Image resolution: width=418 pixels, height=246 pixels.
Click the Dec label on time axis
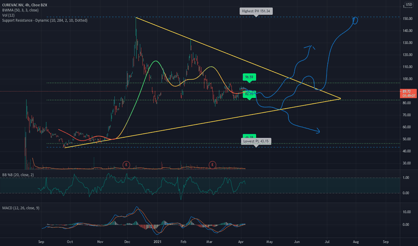(127, 242)
